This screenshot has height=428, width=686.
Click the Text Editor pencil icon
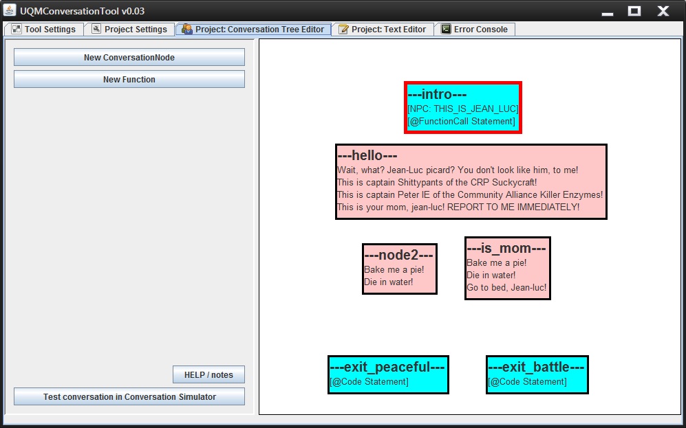(x=343, y=30)
